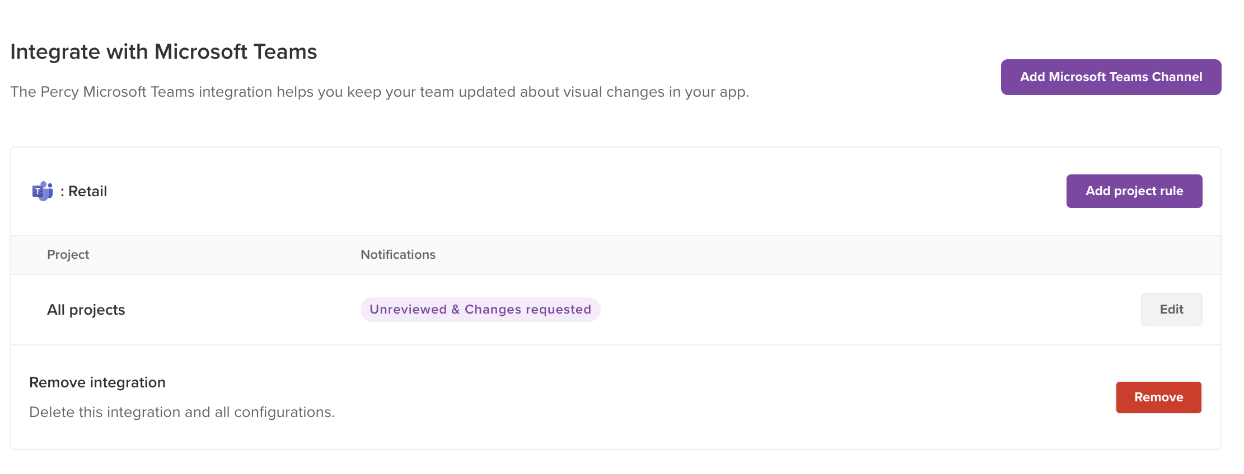Screen dimensions: 1244x474
Task: Click the Percy integration description paragraph
Action: pyautogui.click(x=380, y=92)
